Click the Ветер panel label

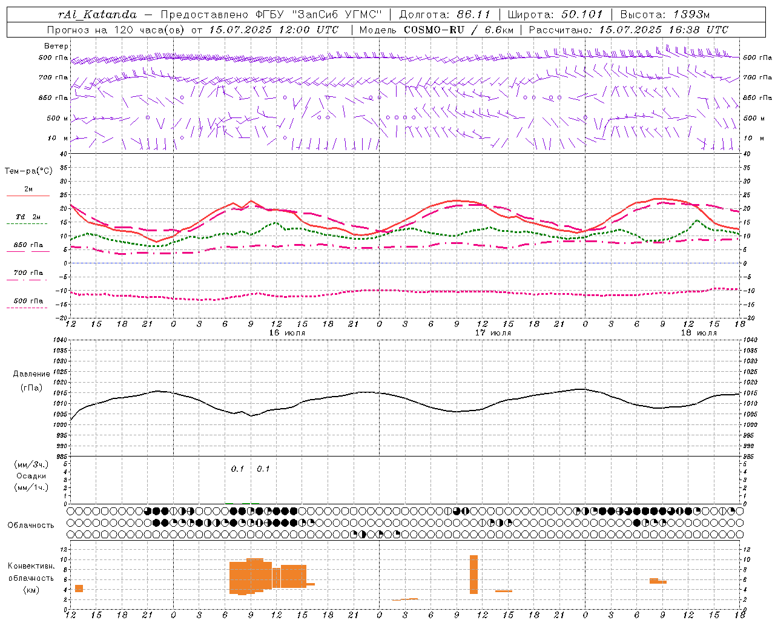click(x=56, y=46)
